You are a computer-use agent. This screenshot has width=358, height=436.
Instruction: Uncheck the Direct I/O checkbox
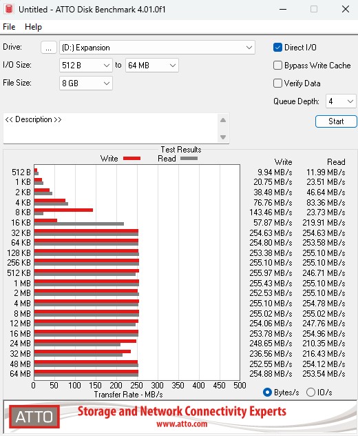click(277, 48)
